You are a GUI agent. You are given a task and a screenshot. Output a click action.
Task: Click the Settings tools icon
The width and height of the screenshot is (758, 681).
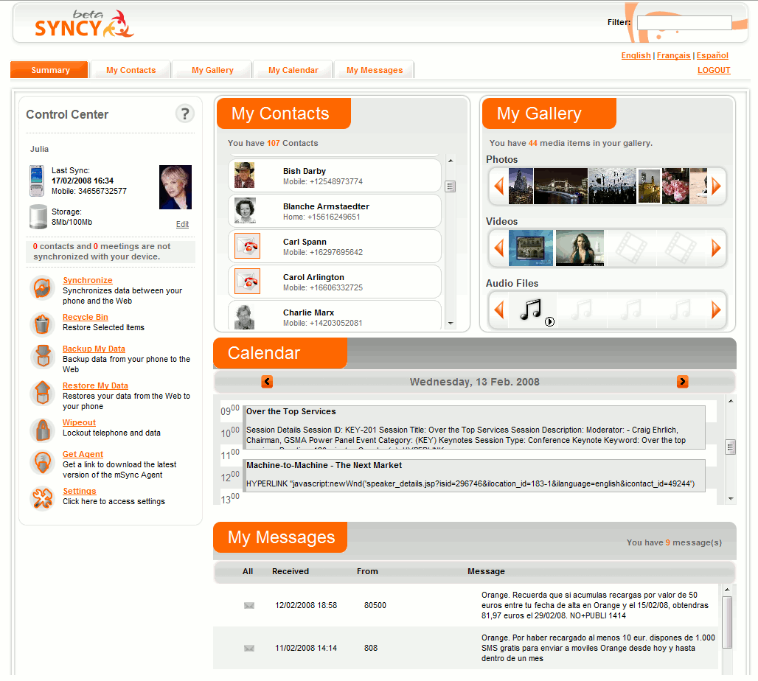pyautogui.click(x=42, y=498)
